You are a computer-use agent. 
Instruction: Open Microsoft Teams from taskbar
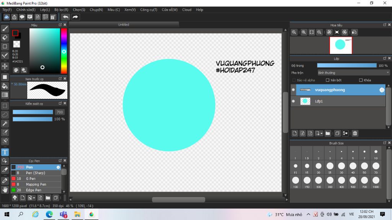(63, 214)
